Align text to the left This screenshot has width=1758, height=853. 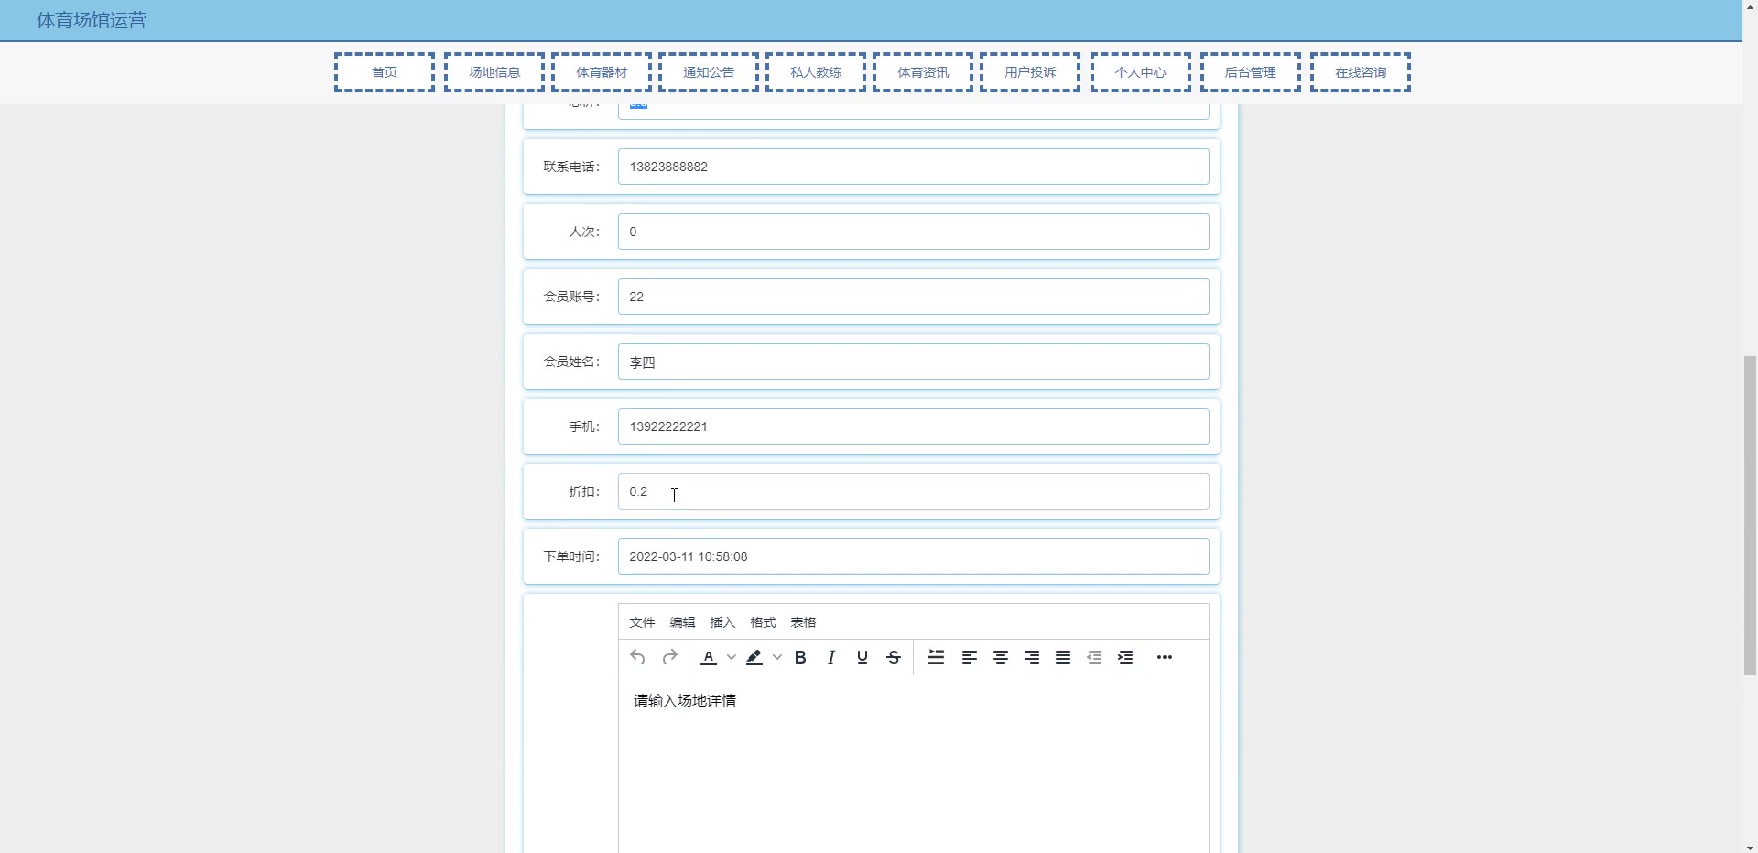970,657
